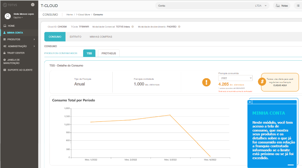302x168 pixels.
Task: Switch to the EXTRATO tab
Action: [76, 37]
